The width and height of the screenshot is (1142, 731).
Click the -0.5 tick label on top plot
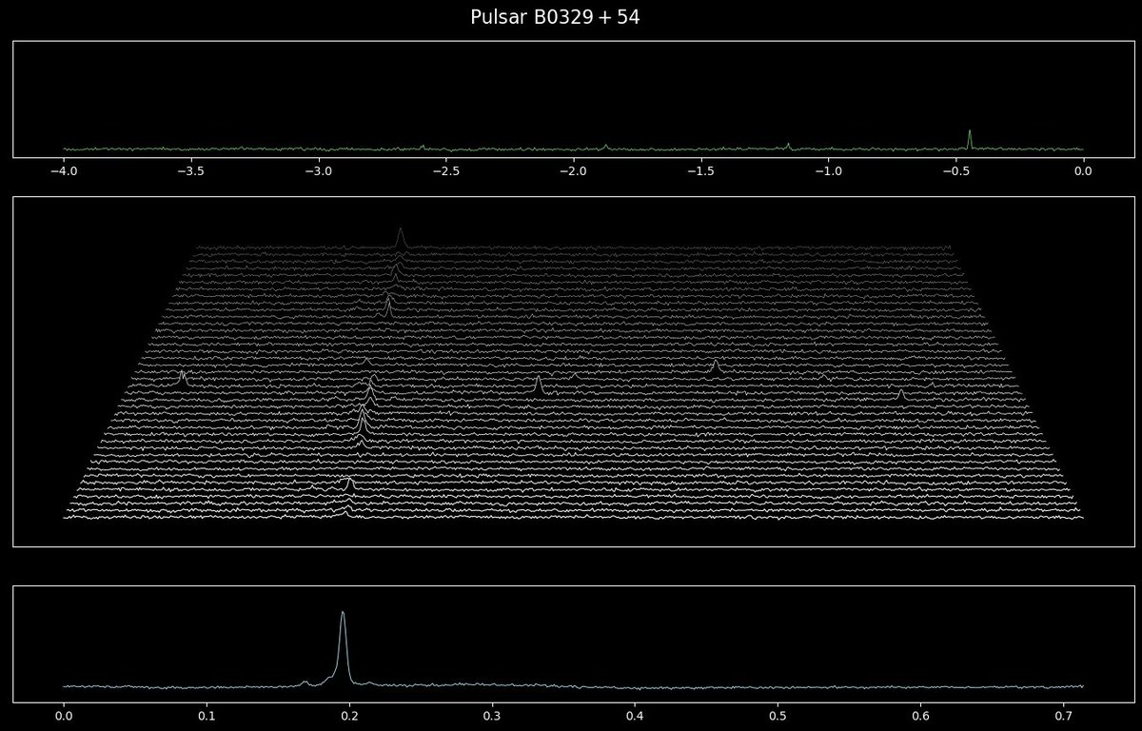(x=955, y=171)
